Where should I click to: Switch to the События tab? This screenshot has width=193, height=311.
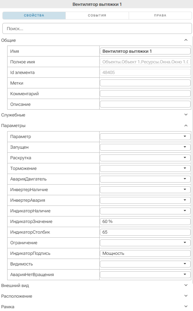click(x=97, y=15)
